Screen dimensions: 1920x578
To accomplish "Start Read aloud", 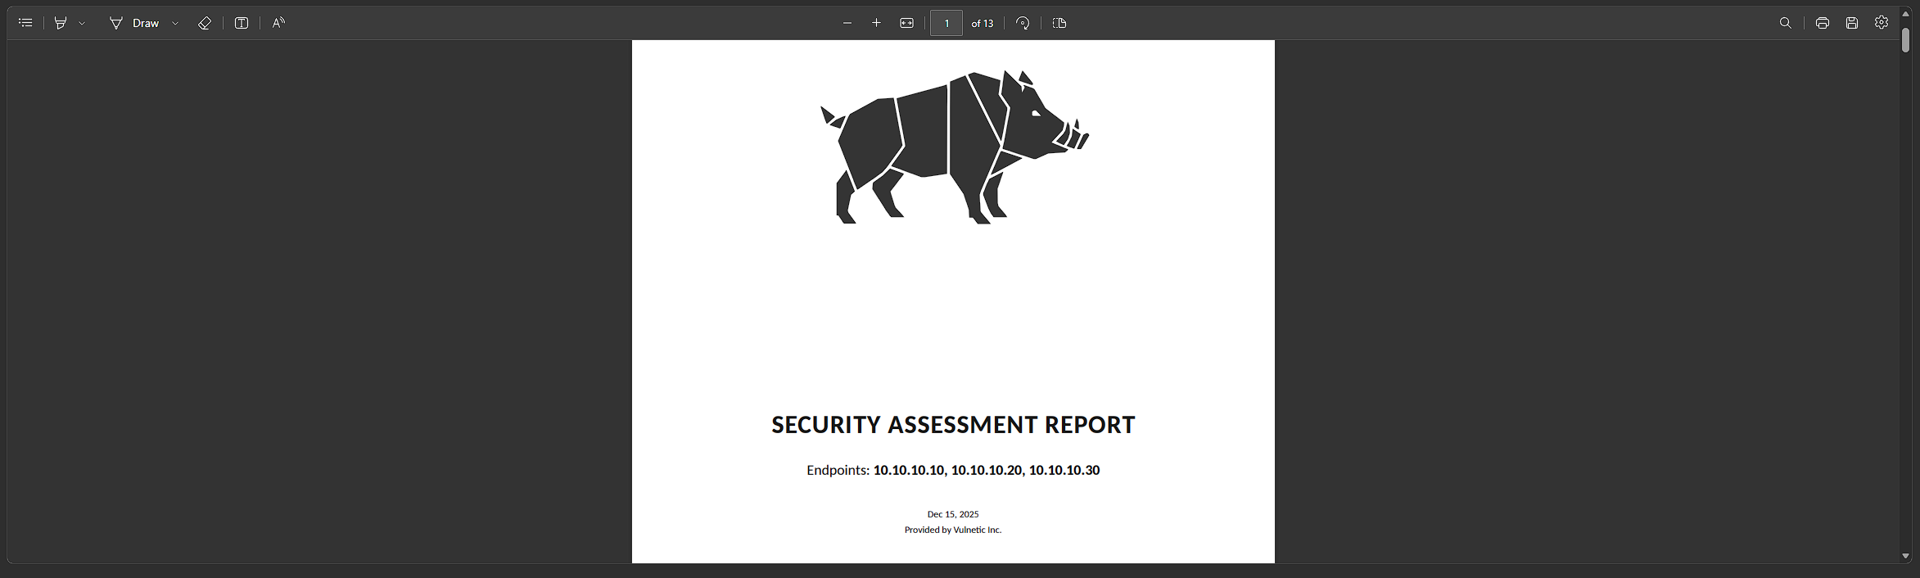I will tap(278, 23).
